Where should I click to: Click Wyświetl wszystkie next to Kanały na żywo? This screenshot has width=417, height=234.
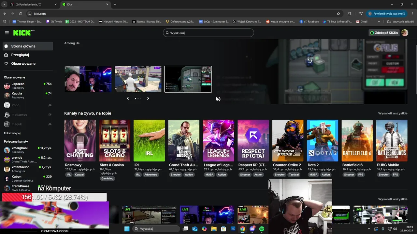pos(393,113)
